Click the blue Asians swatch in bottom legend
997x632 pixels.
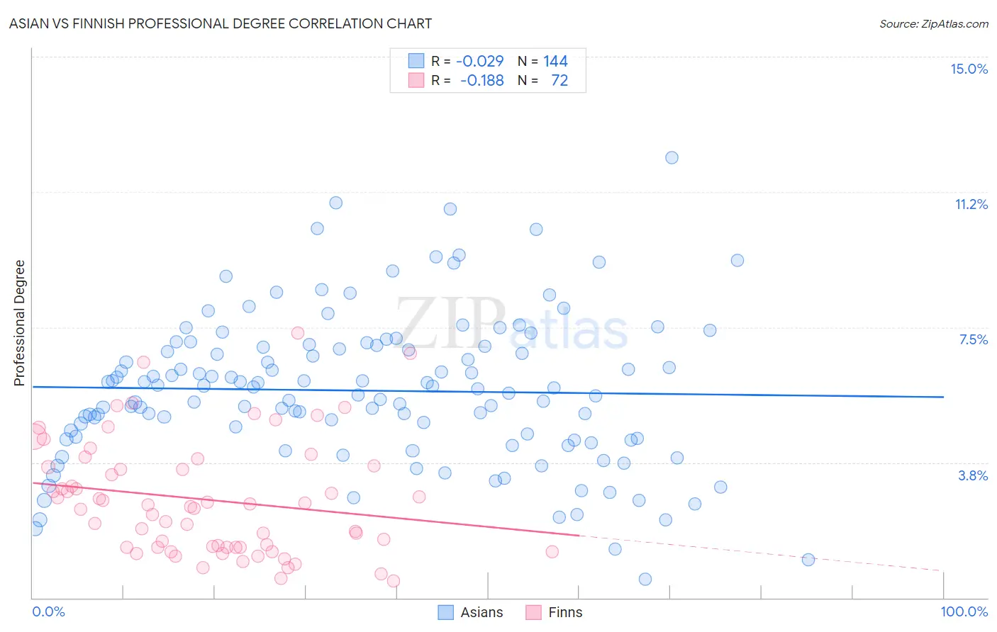(x=445, y=612)
